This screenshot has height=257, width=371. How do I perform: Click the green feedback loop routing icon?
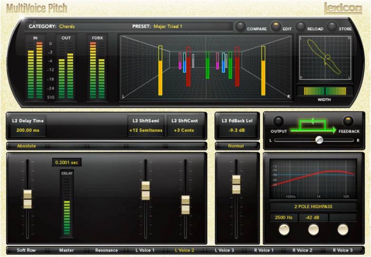pos(313,126)
